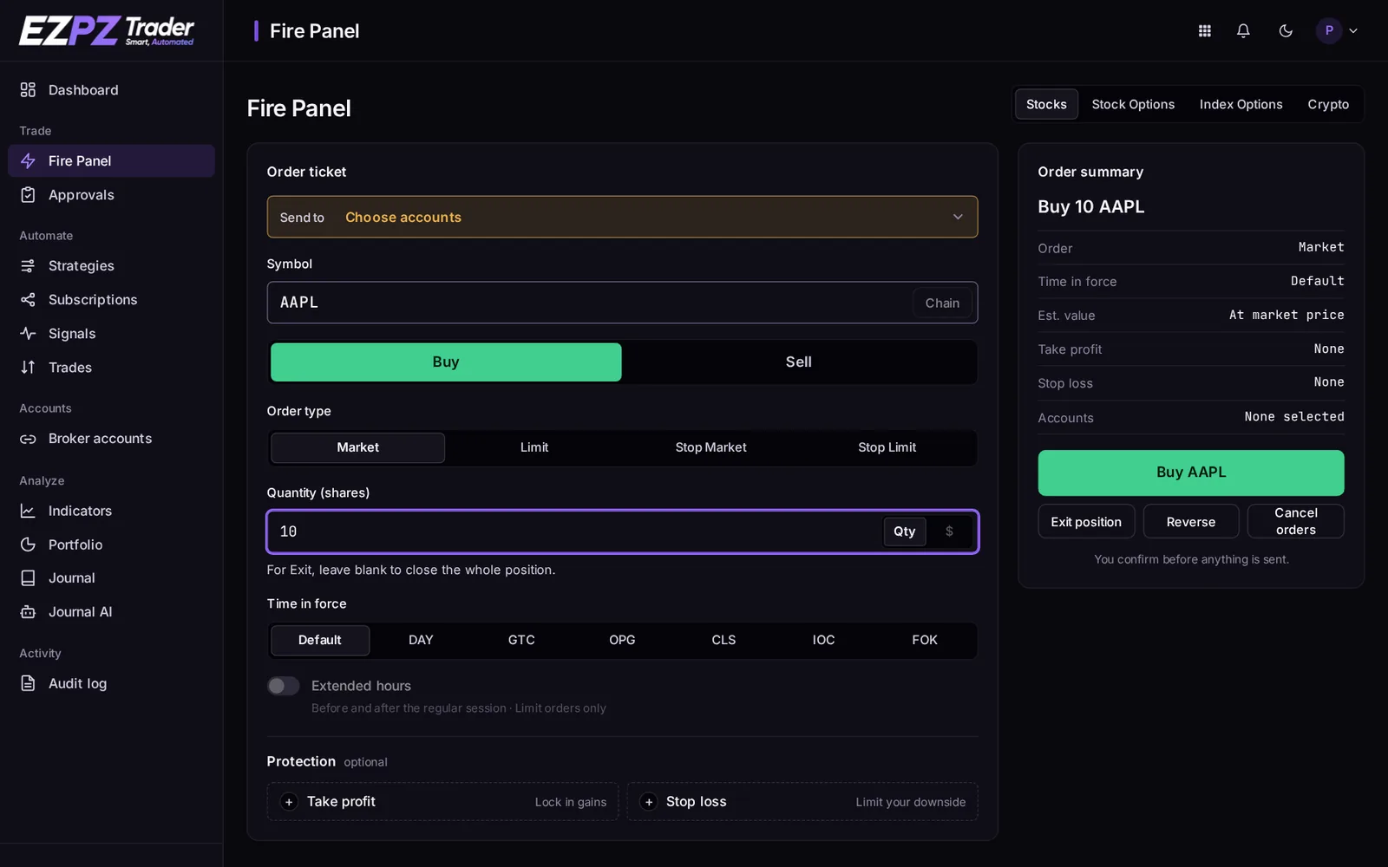The width and height of the screenshot is (1388, 867).
Task: Click the Dashboard sidebar icon
Action: pyautogui.click(x=28, y=90)
